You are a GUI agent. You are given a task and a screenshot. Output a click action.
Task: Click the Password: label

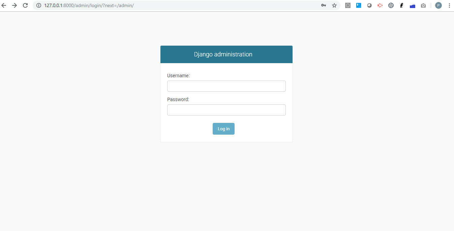(x=178, y=100)
